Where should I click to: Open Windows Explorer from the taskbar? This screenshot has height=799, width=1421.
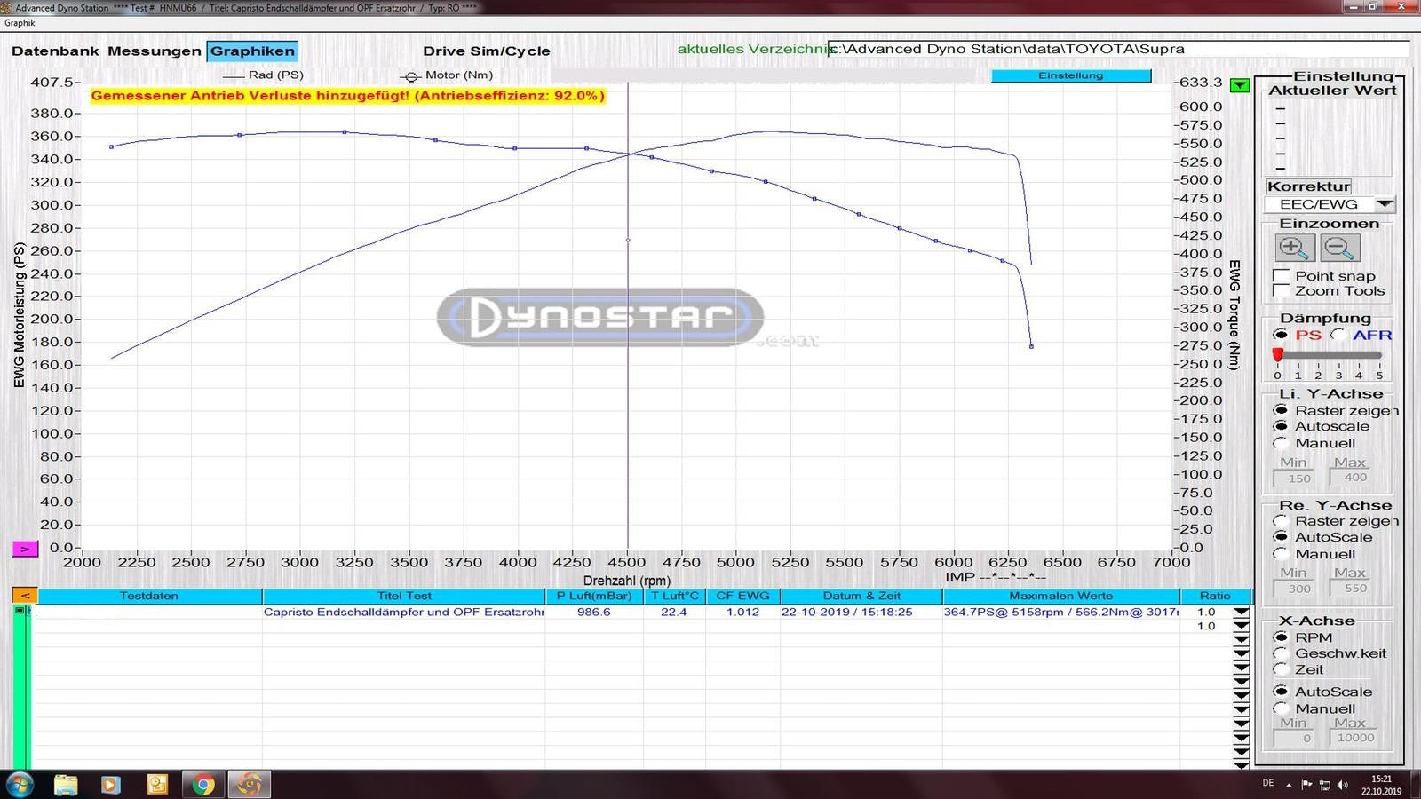tap(66, 784)
